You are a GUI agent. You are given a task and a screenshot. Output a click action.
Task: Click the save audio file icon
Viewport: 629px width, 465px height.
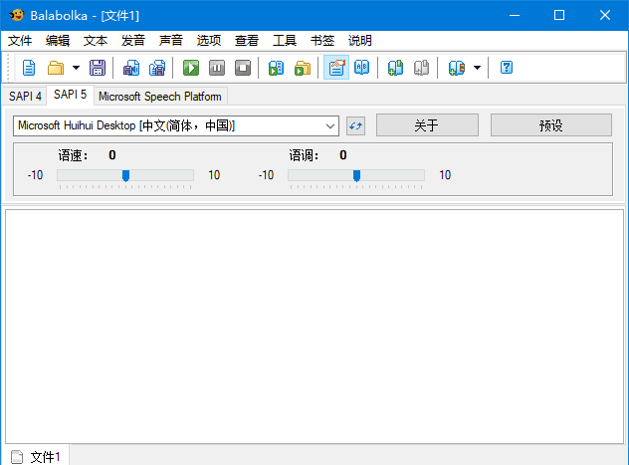point(131,68)
